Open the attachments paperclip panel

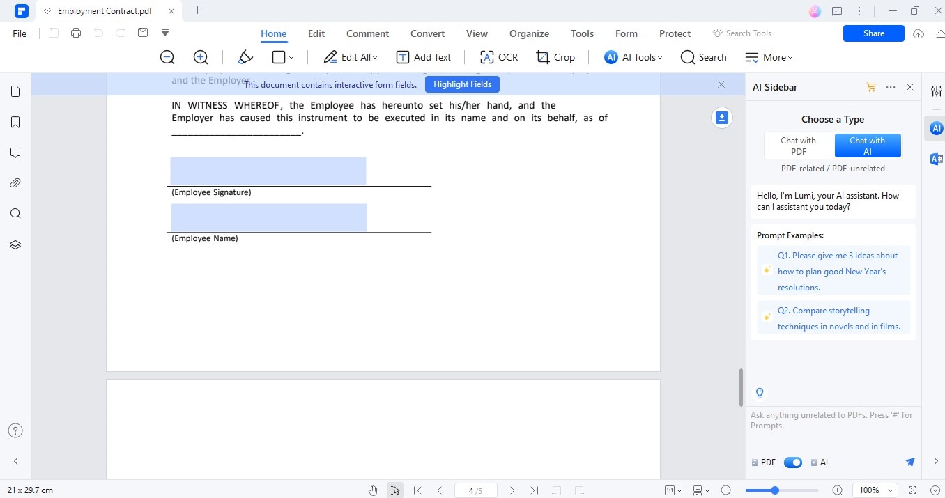point(15,183)
